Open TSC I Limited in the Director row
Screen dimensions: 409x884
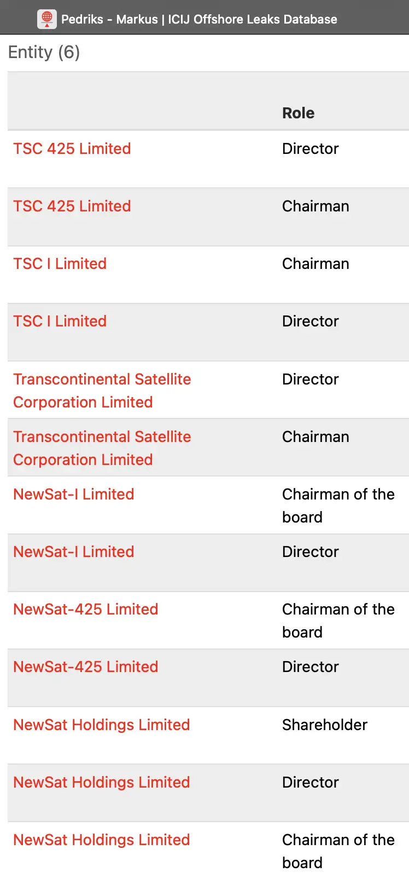point(60,322)
